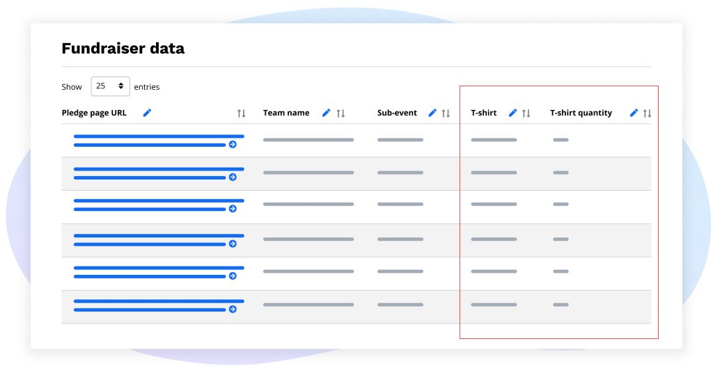713x371 pixels.
Task: Click the last row pledge URL link
Action: [x=159, y=301]
